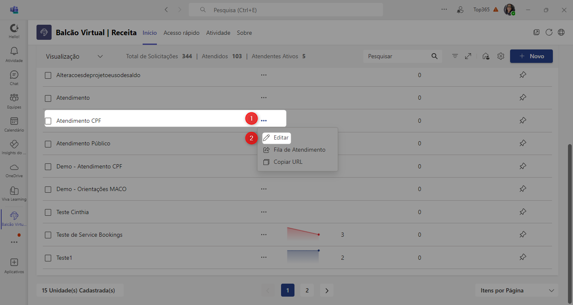Viewport: 573px width, 305px height.
Task: Check the Atendimento row checkbox
Action: click(x=48, y=98)
